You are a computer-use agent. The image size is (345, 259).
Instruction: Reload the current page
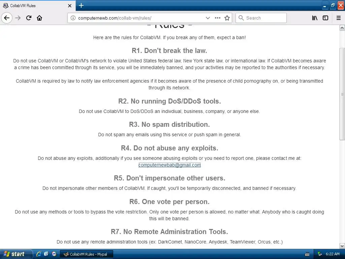pyautogui.click(x=29, y=18)
